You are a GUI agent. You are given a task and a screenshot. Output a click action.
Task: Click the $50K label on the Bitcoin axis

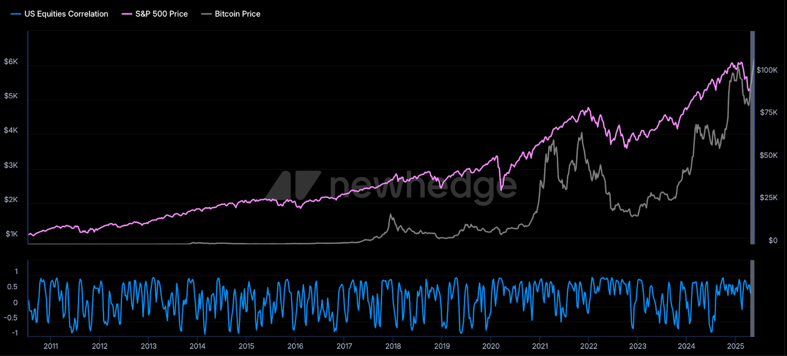(769, 155)
